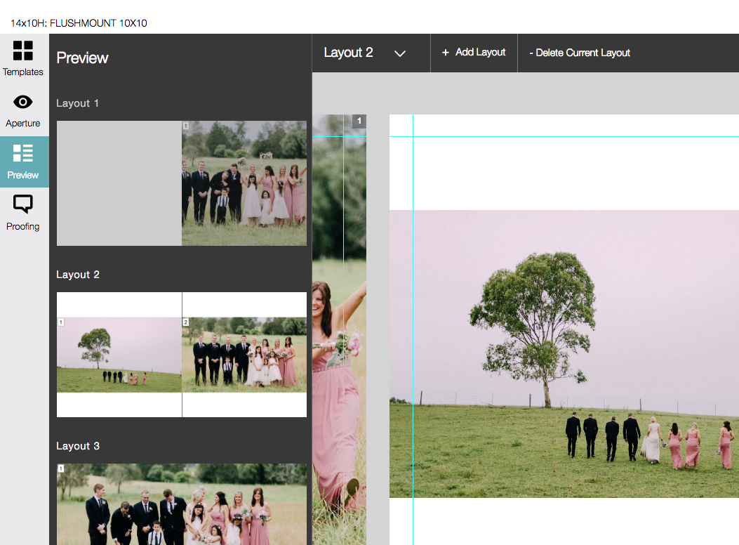Choose the tree photo thumbnail in Layout 2
Viewport: 739px width, 545px height.
tap(119, 355)
